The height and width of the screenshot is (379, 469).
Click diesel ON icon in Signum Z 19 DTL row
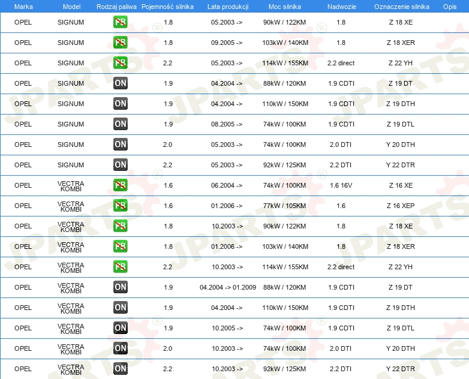(120, 124)
